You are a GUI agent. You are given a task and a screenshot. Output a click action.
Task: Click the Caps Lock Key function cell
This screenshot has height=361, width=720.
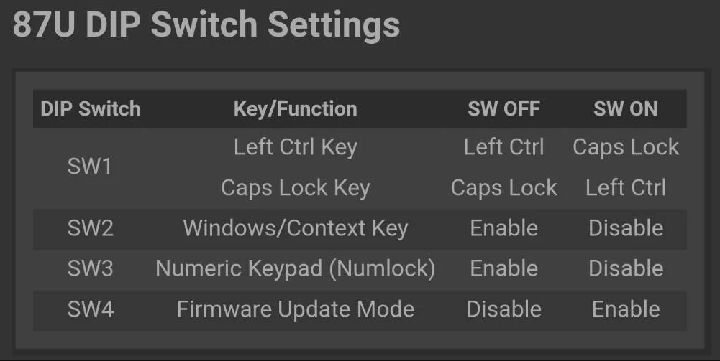click(295, 188)
